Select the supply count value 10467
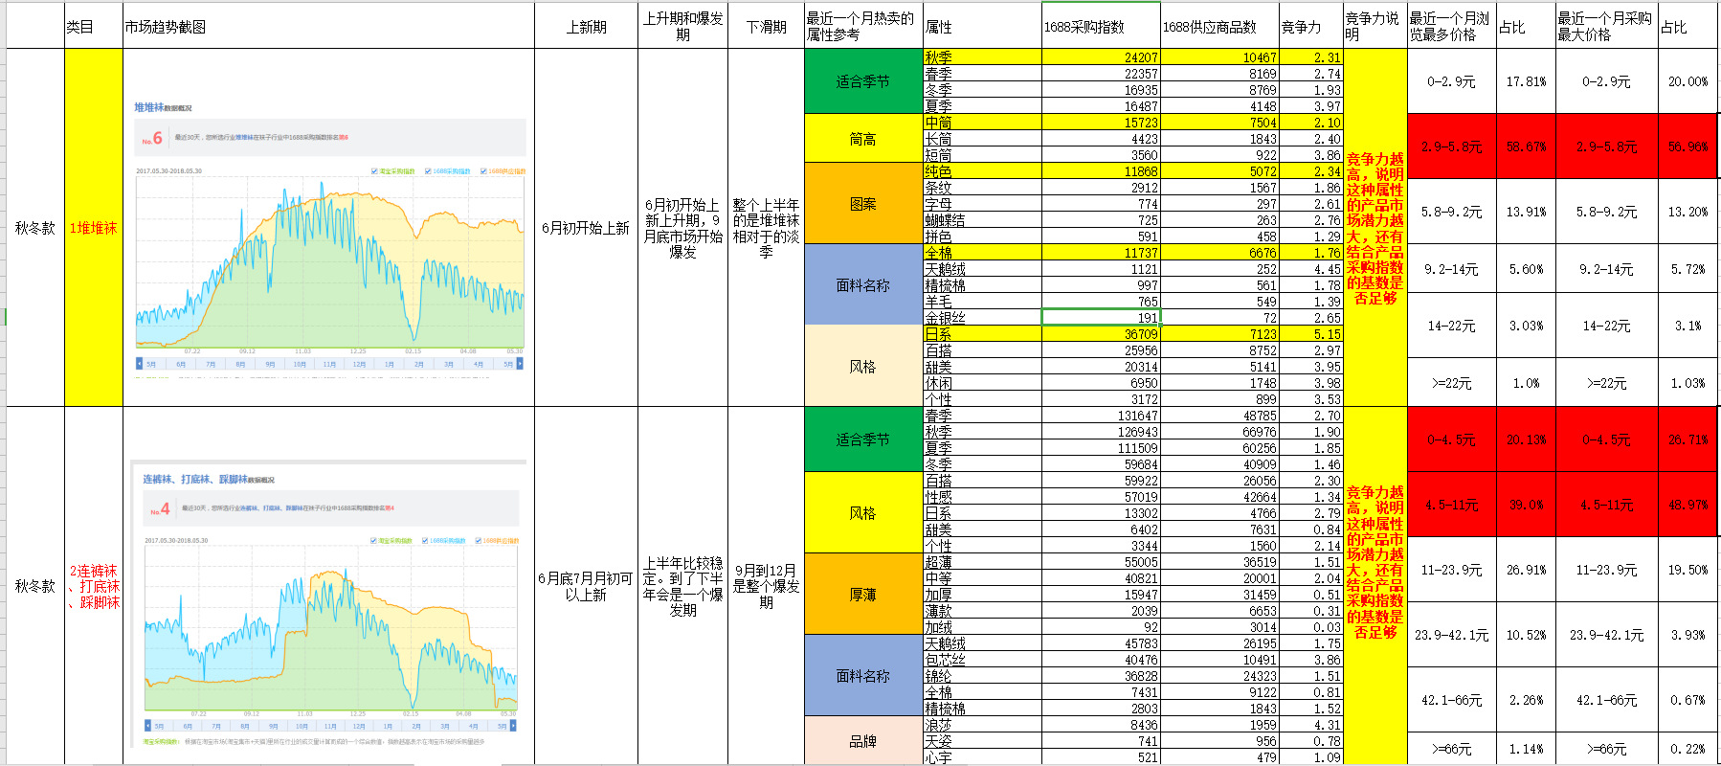The width and height of the screenshot is (1721, 766). (1219, 57)
